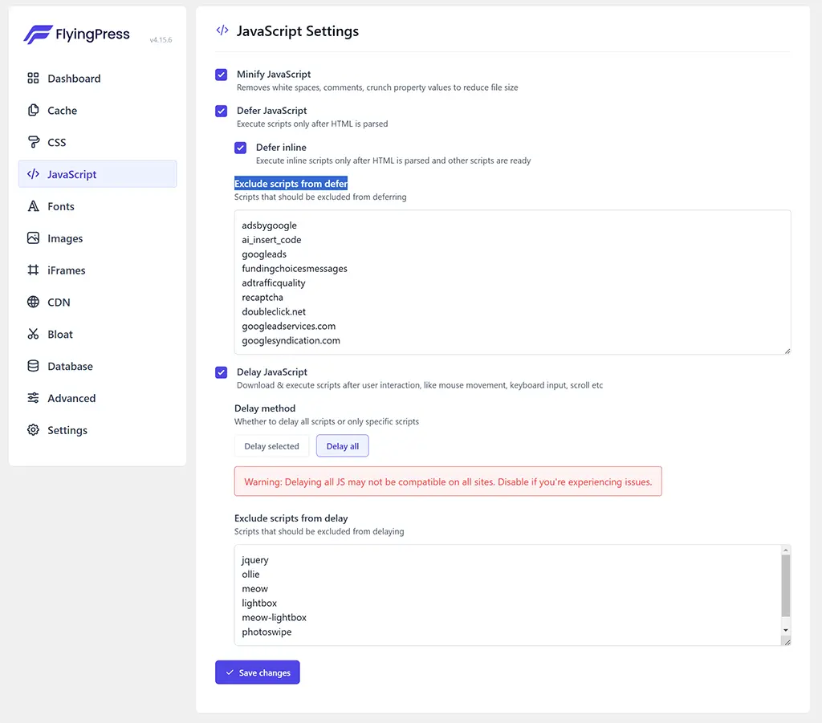Open the Images section via its icon
Image resolution: width=822 pixels, height=723 pixels.
32,238
